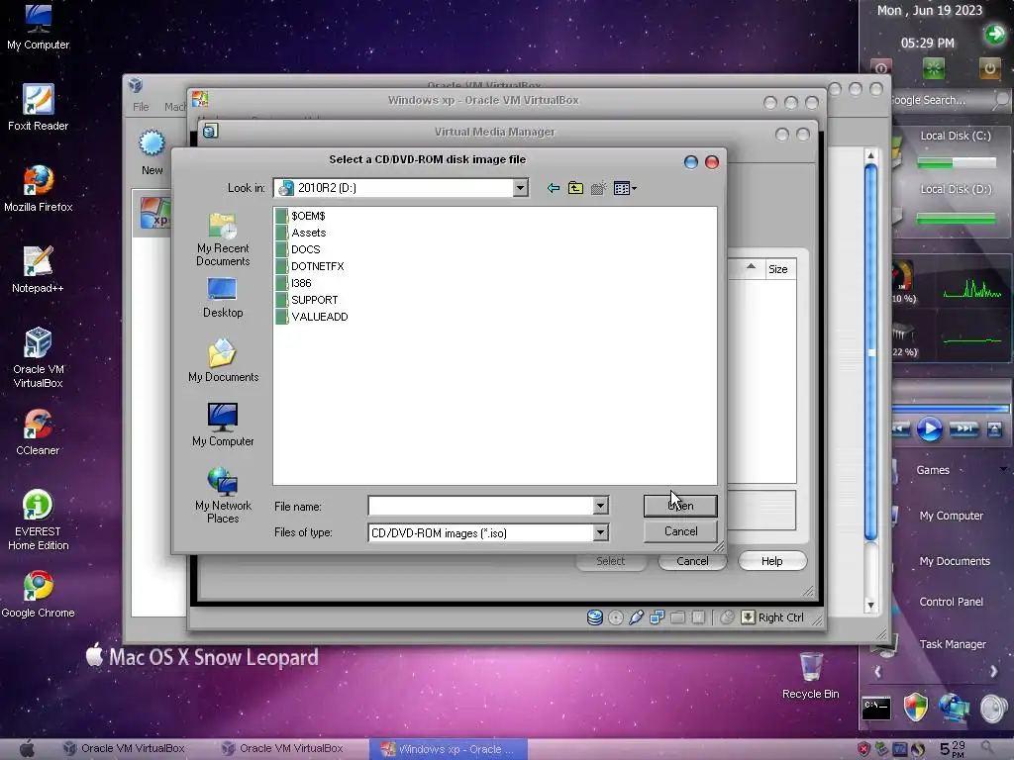Screen dimensions: 1014x760
Task: Click the play button in sidebar media player
Action: click(929, 429)
